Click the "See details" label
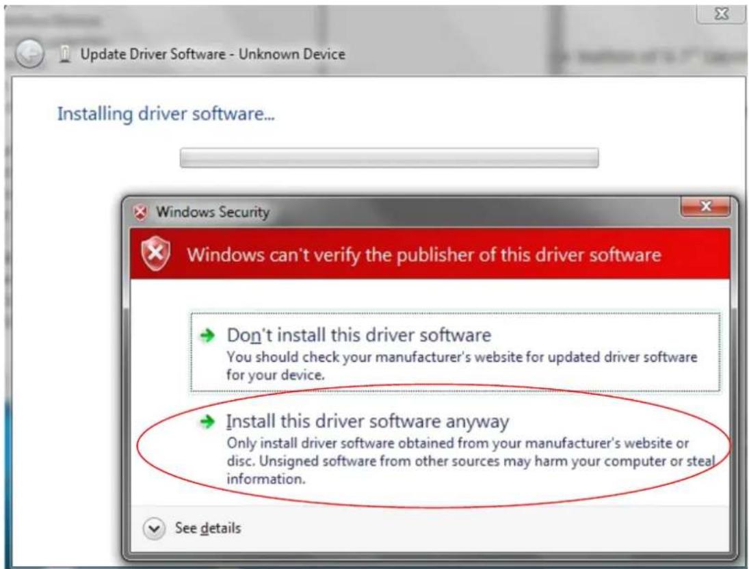Screen dimensions: 749x569 pos(208,528)
